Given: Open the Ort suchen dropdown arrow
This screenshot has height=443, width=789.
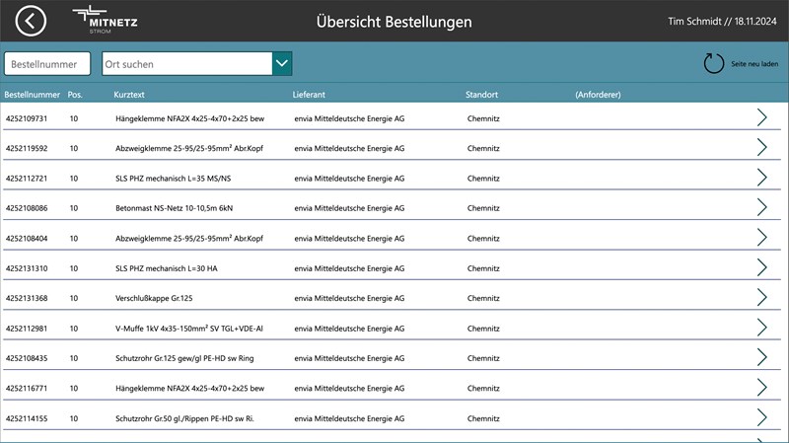Looking at the screenshot, I should (x=282, y=64).
